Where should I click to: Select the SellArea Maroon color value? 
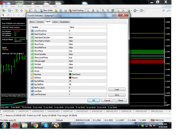coord(88,78)
